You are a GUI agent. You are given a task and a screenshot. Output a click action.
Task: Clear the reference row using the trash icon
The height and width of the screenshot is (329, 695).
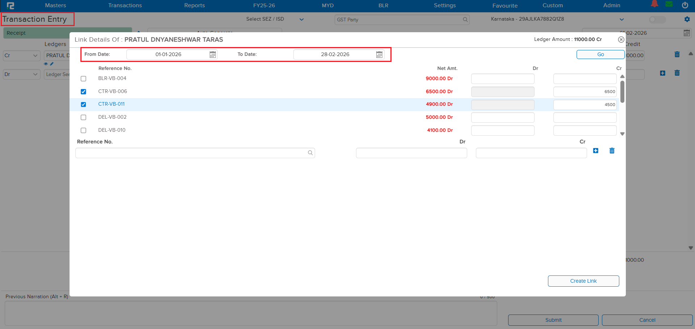[x=612, y=151]
